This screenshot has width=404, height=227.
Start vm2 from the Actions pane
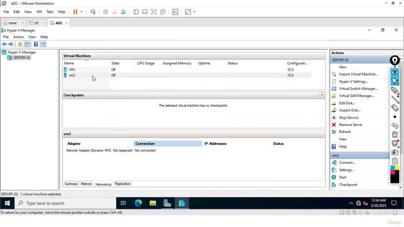click(342, 177)
